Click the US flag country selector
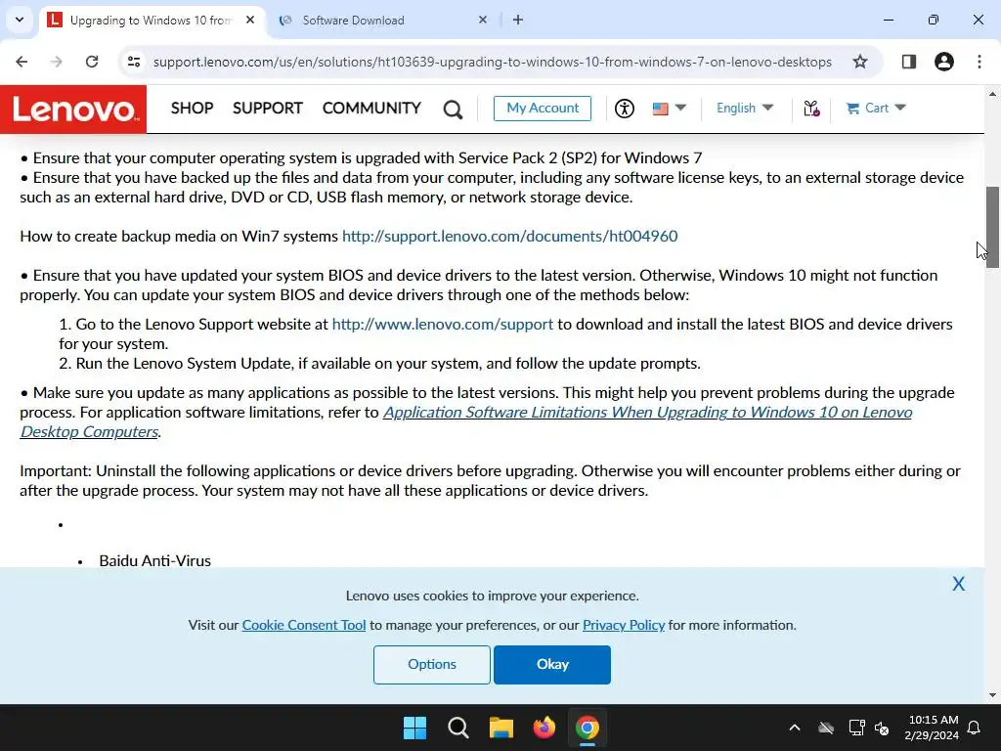This screenshot has width=1001, height=751. (669, 109)
